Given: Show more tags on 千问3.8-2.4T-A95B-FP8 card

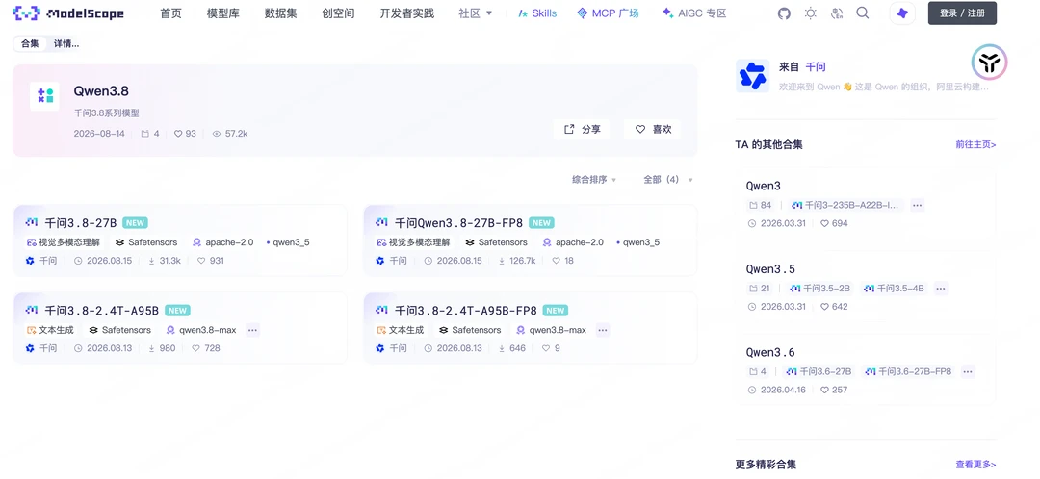Looking at the screenshot, I should pyautogui.click(x=602, y=330).
